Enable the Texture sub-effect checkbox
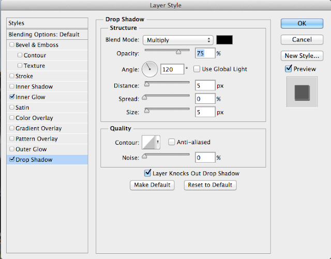 20,66
